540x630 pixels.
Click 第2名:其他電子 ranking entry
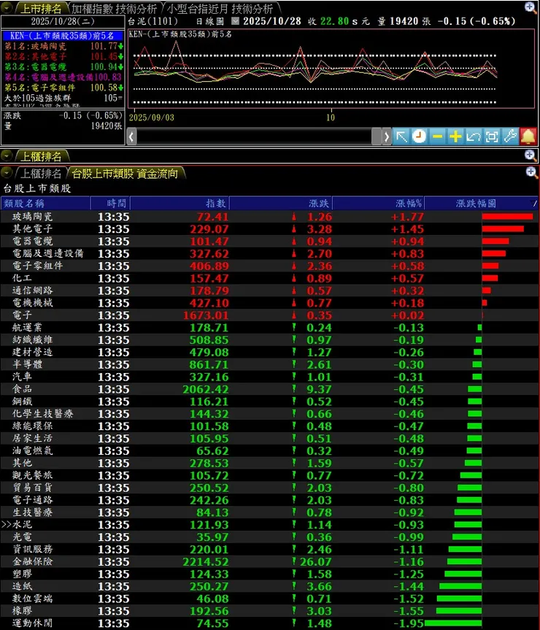pos(63,57)
